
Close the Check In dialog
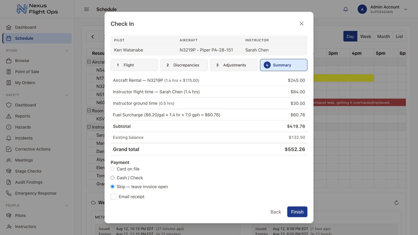[302, 24]
